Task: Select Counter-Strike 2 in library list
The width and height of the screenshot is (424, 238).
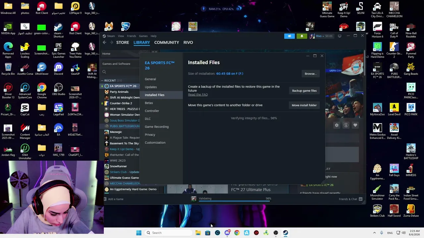Action: [121, 103]
